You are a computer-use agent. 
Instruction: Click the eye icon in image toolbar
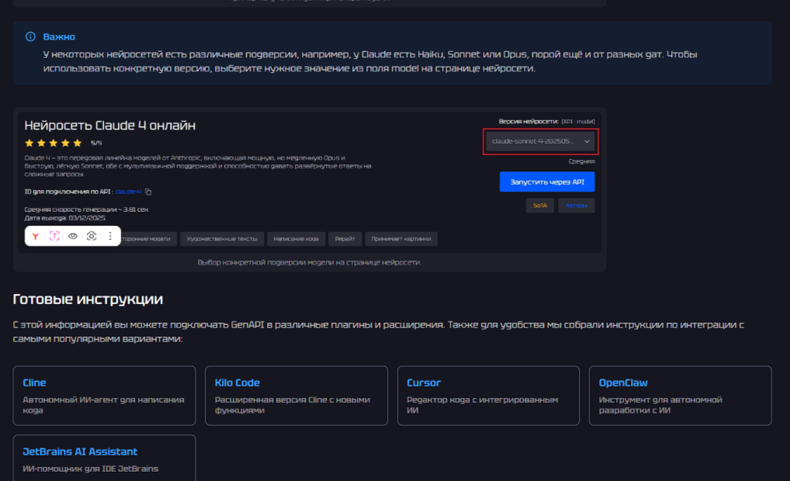pyautogui.click(x=73, y=237)
